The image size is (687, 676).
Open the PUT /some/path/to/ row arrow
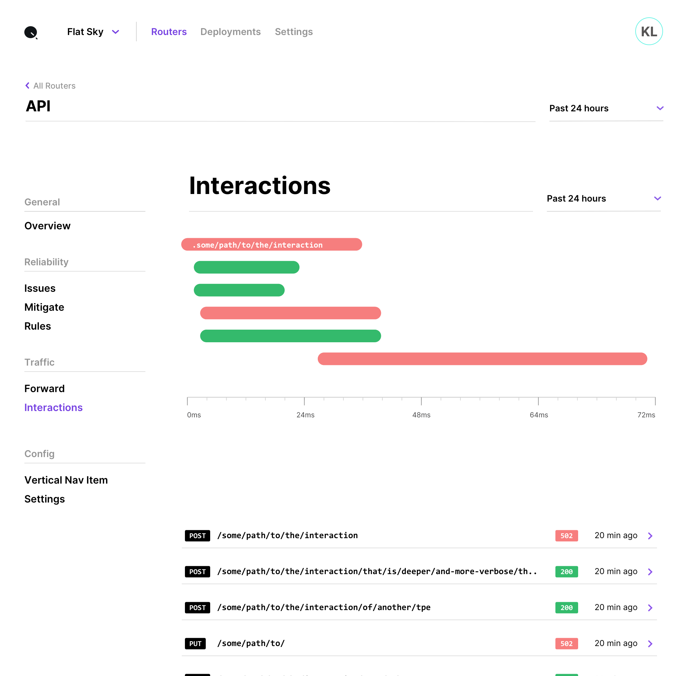point(650,643)
